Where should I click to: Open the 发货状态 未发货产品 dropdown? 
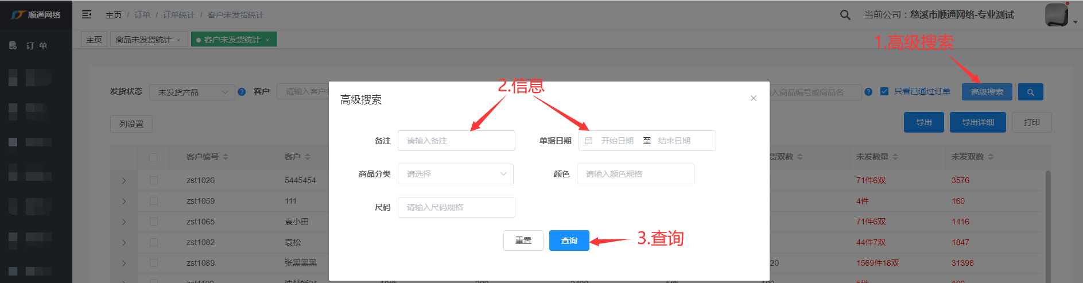click(x=192, y=92)
